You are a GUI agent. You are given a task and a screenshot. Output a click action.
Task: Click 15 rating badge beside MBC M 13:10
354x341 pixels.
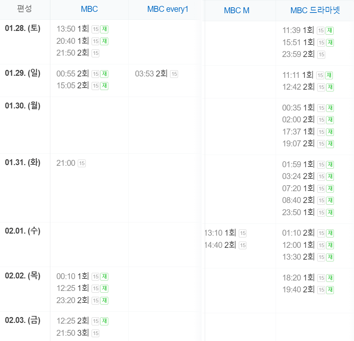tap(243, 233)
